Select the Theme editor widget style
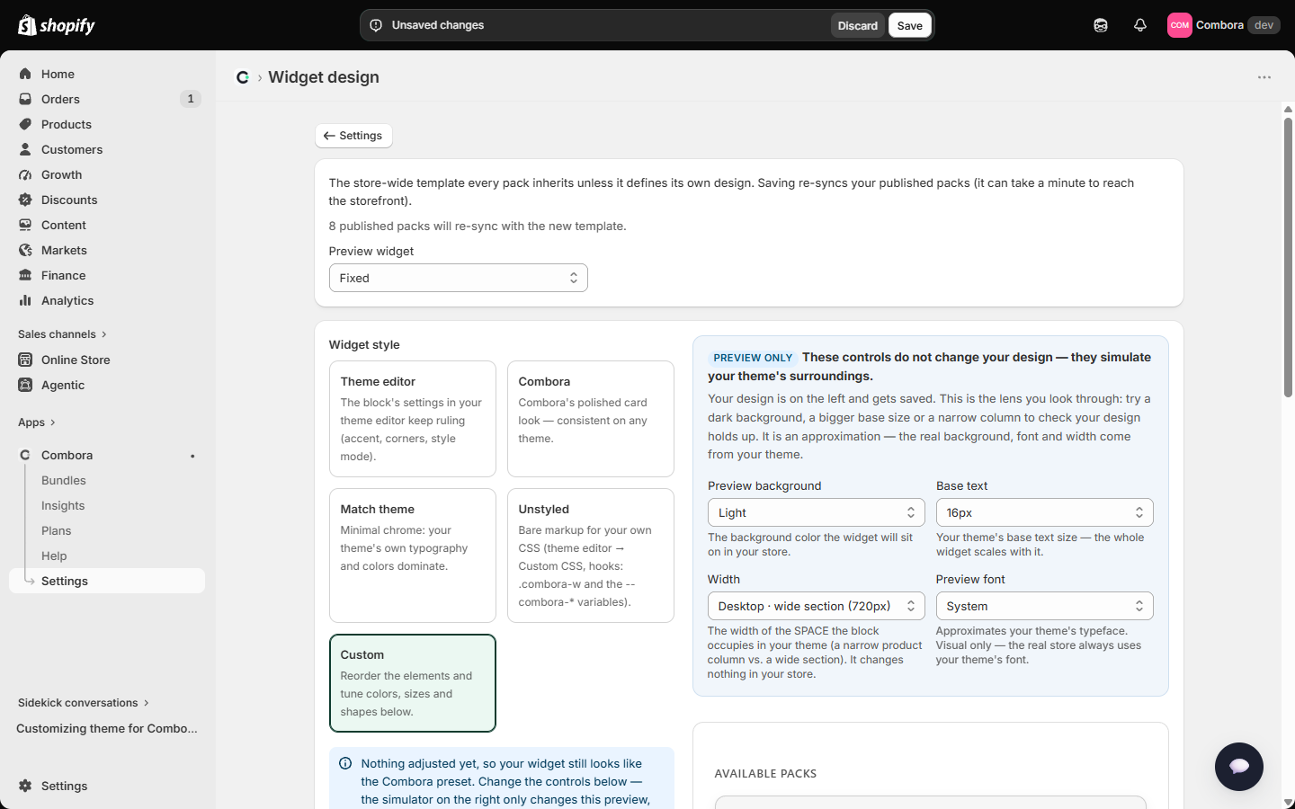1295x809 pixels. (x=413, y=419)
